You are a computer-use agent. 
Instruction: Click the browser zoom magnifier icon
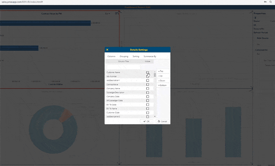271,2
